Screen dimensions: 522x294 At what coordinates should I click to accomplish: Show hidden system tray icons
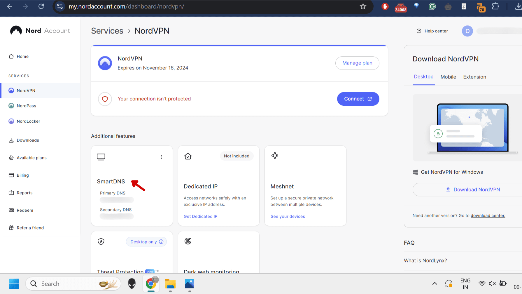point(435,283)
